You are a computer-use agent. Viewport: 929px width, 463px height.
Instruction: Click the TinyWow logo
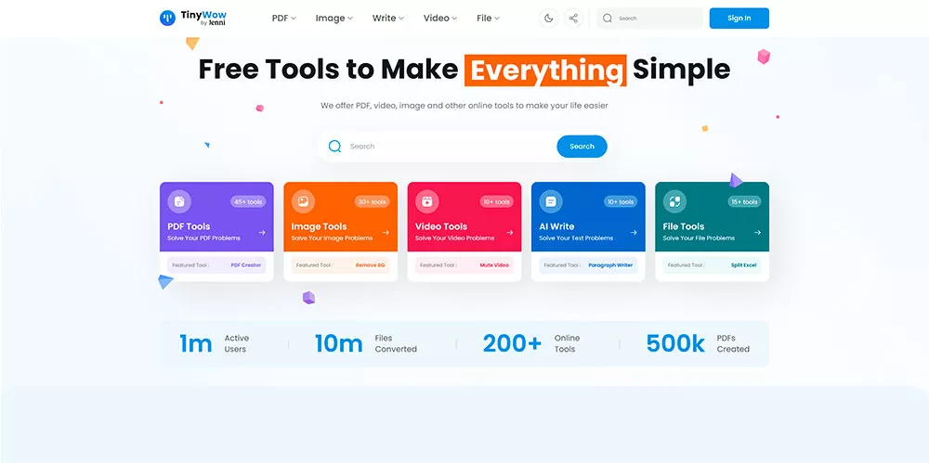coord(193,18)
